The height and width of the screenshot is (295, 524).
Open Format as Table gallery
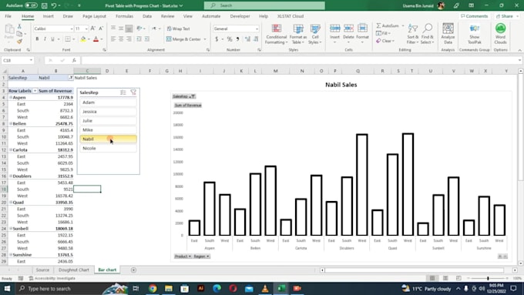coord(297,34)
